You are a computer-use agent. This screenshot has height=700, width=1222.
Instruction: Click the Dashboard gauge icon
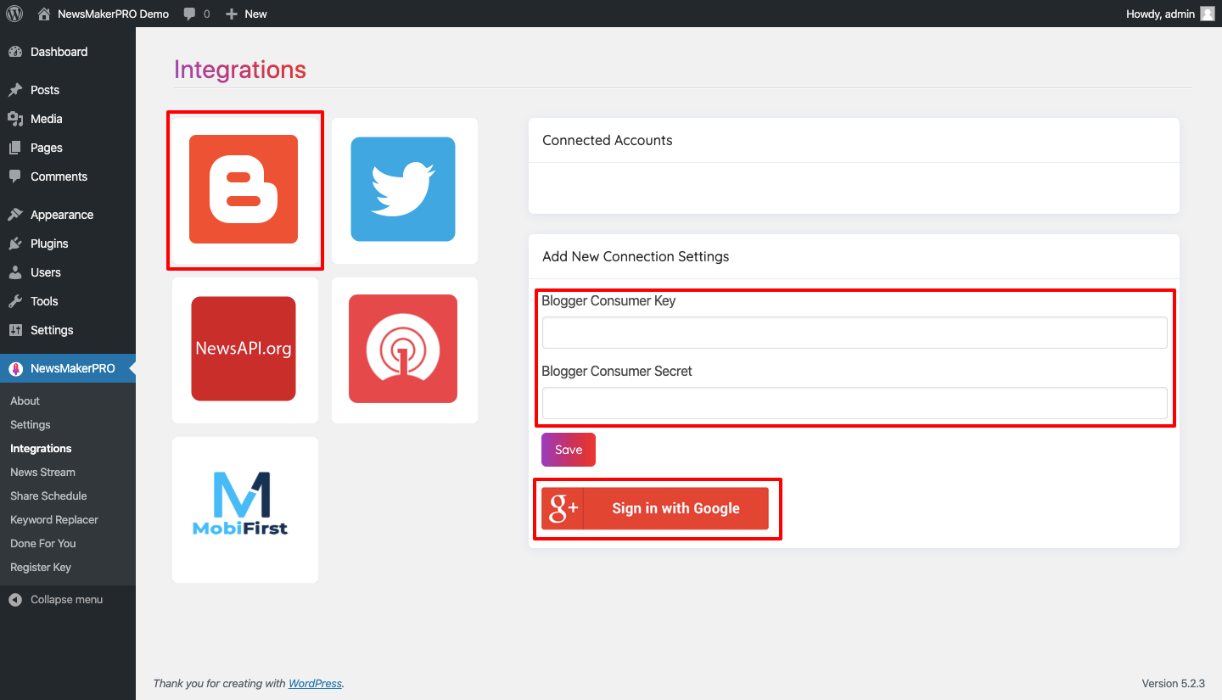pos(15,52)
